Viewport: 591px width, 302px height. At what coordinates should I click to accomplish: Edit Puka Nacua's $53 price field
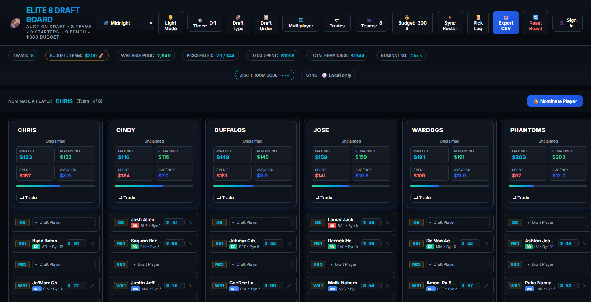point(568,286)
